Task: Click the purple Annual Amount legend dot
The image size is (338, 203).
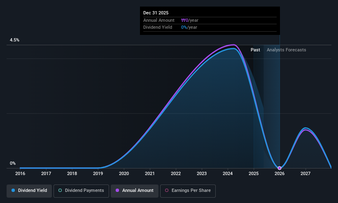Action: 117,190
